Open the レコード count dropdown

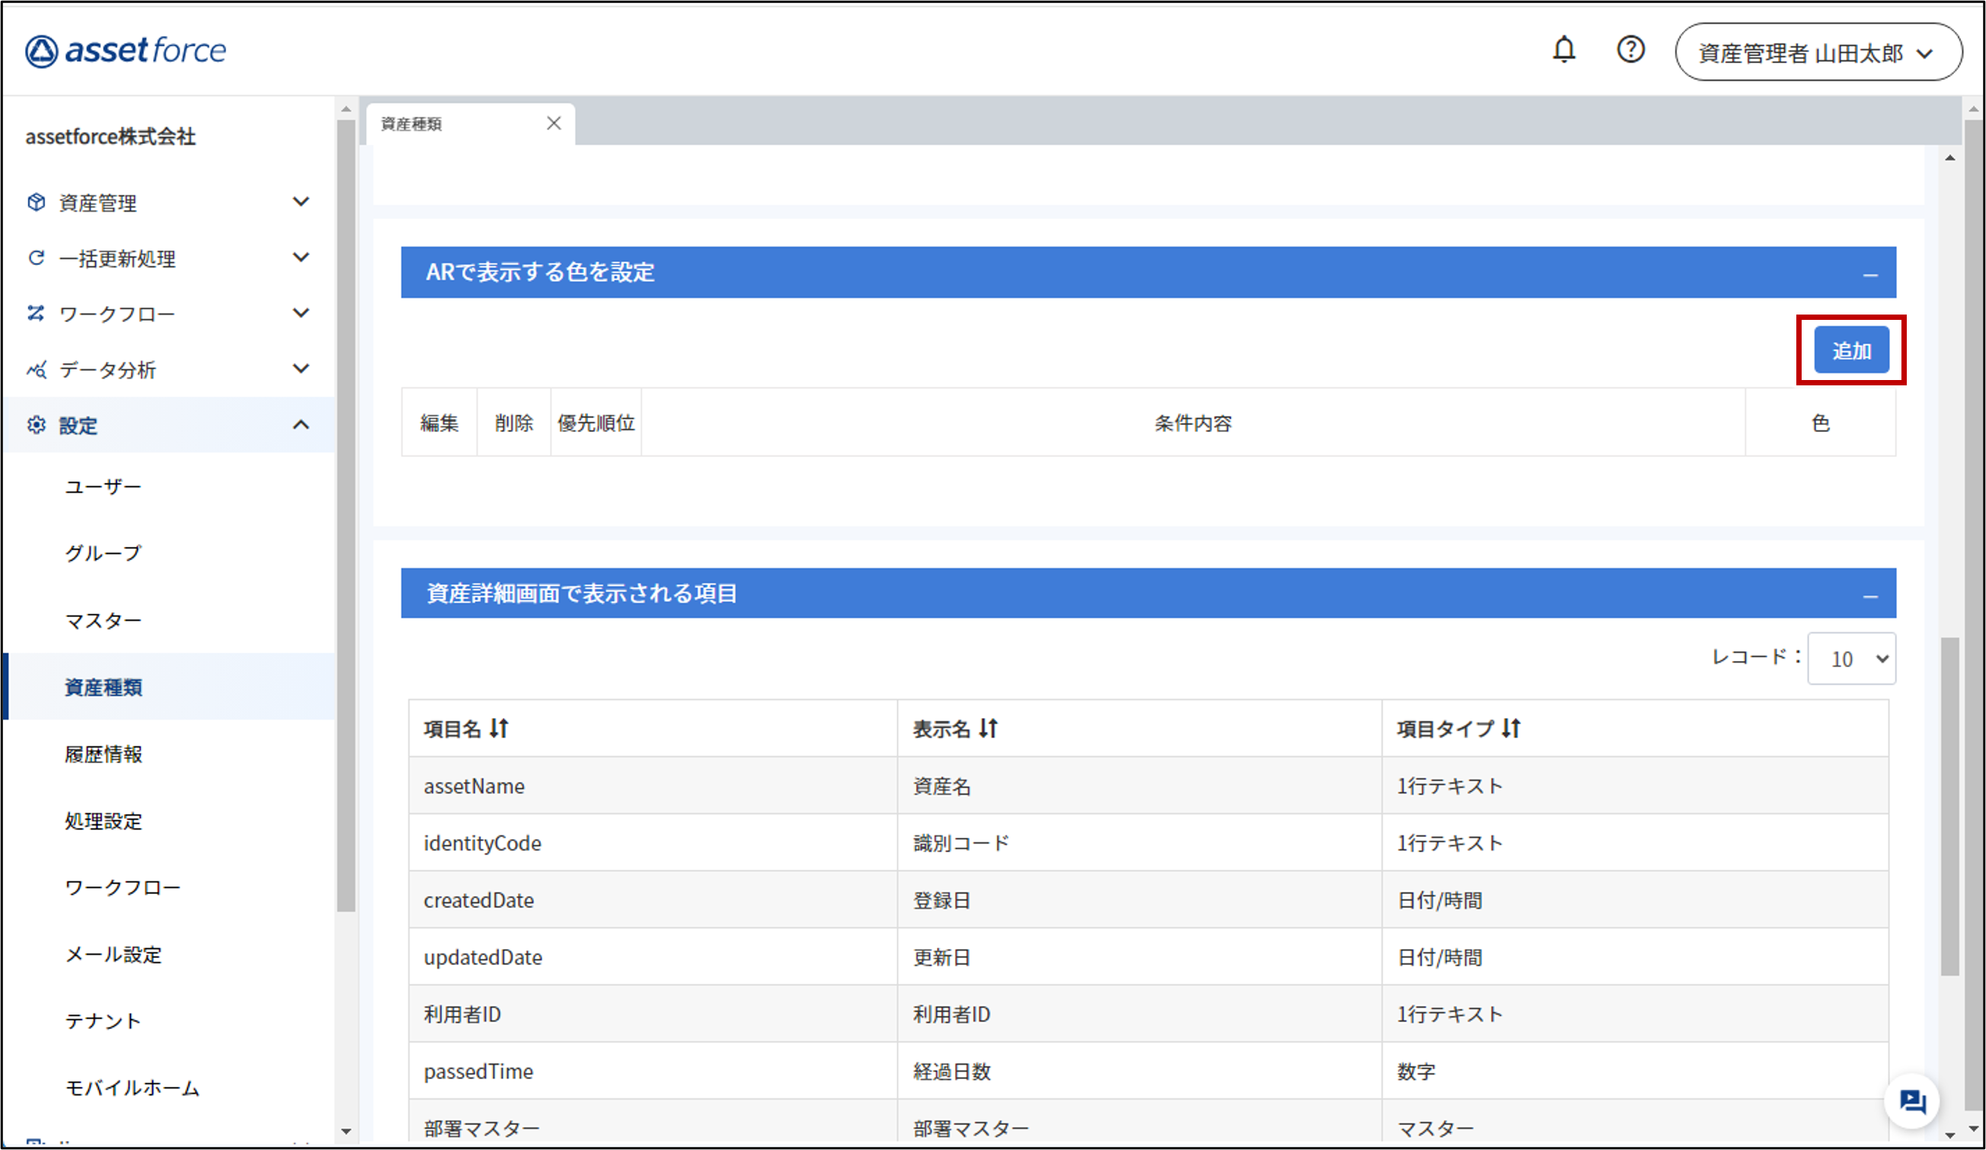point(1851,659)
